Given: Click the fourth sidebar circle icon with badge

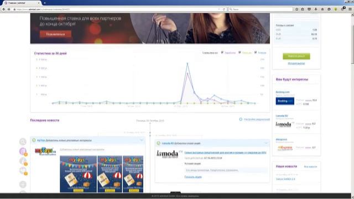Looking at the screenshot, I should (23, 171).
